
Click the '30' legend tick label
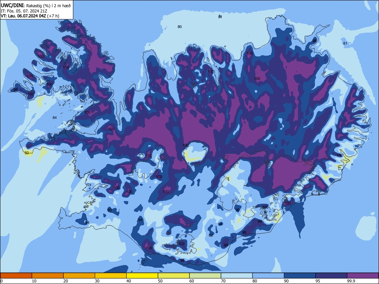tap(97, 281)
